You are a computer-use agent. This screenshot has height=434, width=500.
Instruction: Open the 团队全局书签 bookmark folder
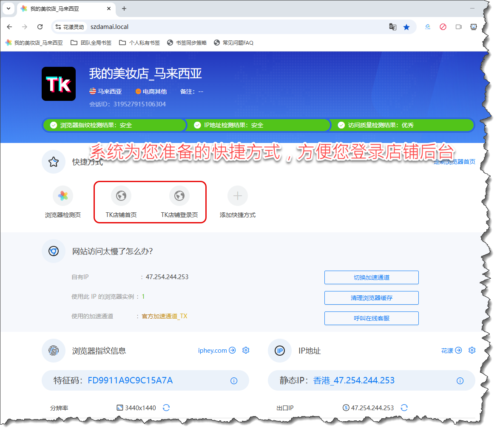[91, 43]
